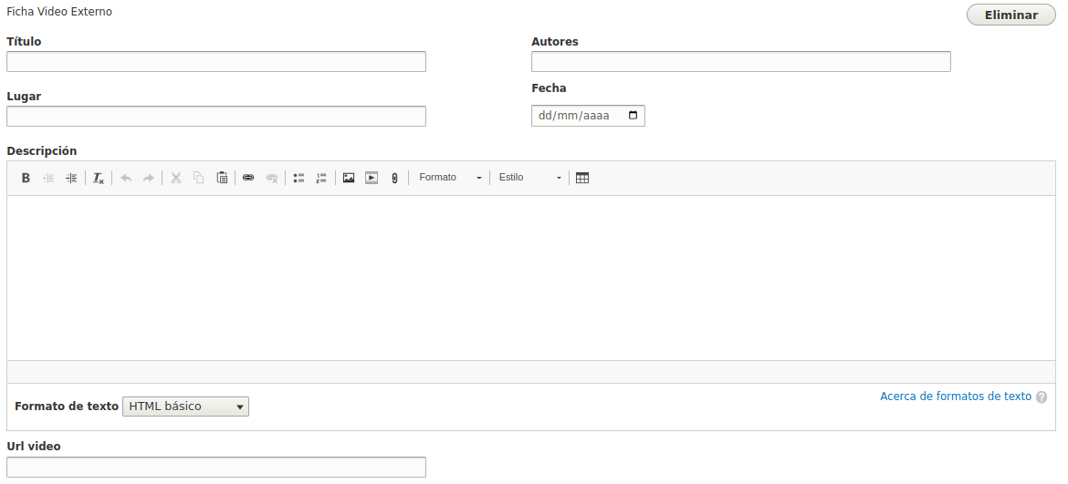Screen dimensions: 1068x484
Task: Click the insert image icon
Action: [349, 178]
